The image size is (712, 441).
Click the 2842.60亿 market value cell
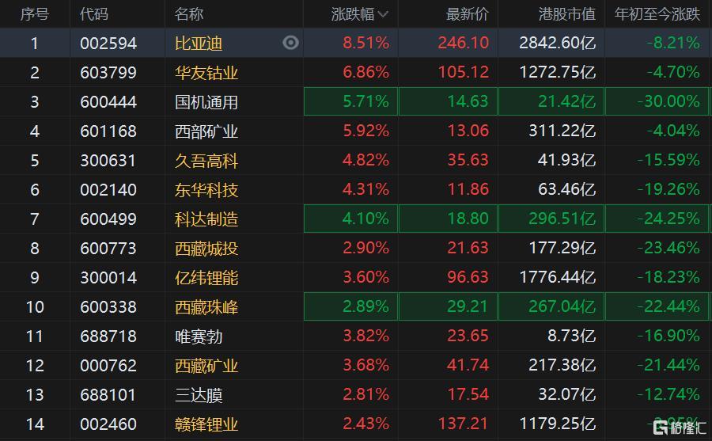point(557,43)
